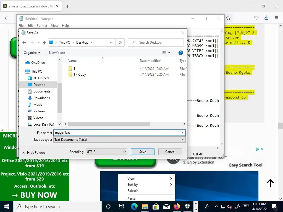Viewport: 283px width, 212px height.
Task: Go up one folder level in Save As
Action: click(44, 43)
